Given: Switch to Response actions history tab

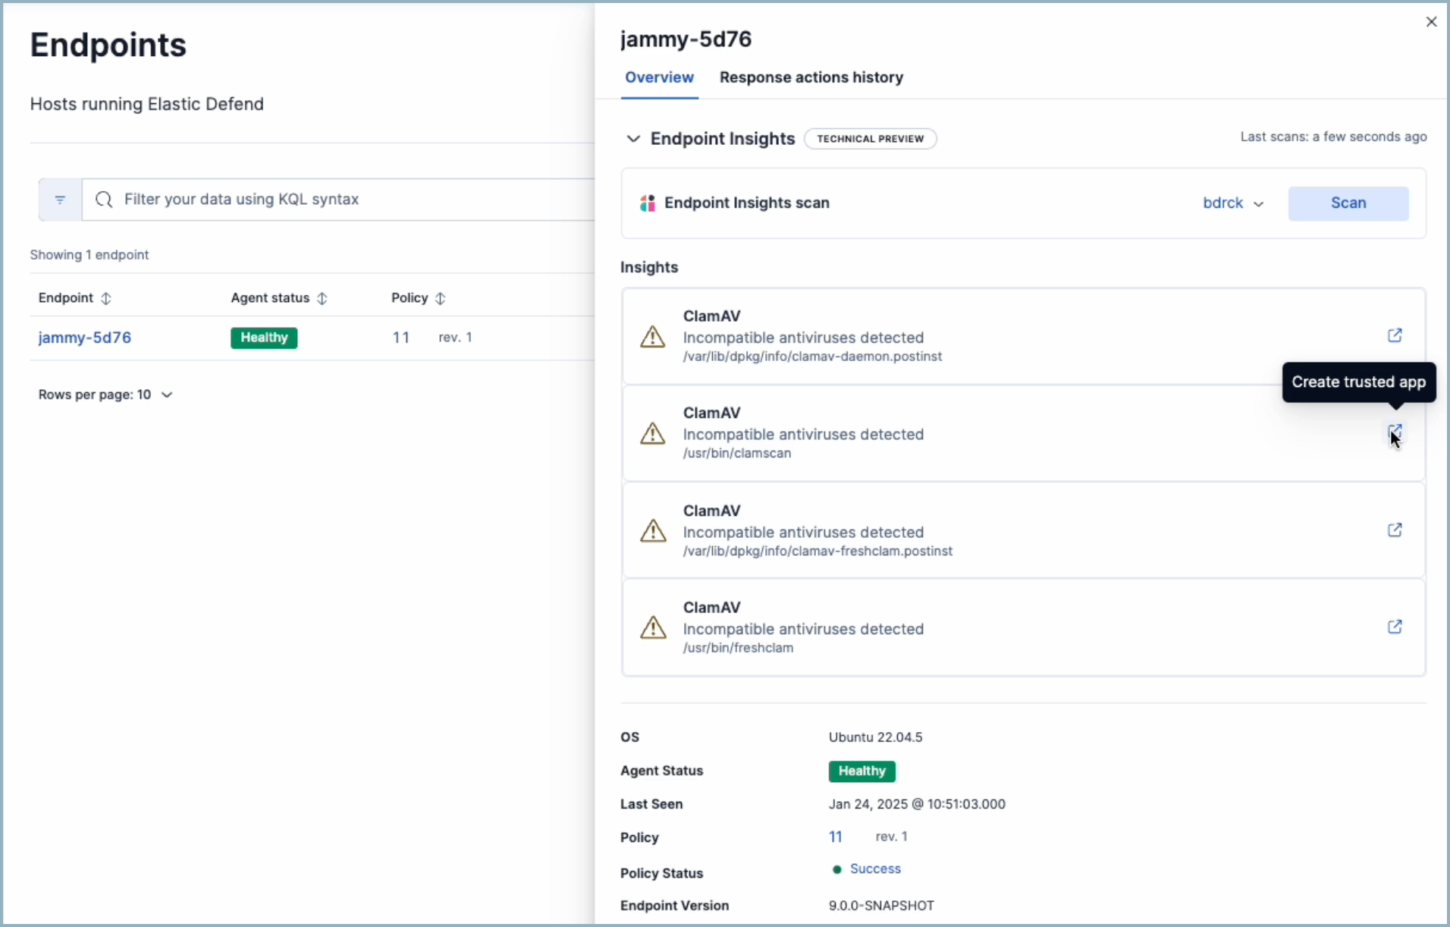Looking at the screenshot, I should pyautogui.click(x=811, y=77).
